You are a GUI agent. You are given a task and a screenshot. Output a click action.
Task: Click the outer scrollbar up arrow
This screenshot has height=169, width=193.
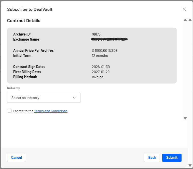(190, 20)
